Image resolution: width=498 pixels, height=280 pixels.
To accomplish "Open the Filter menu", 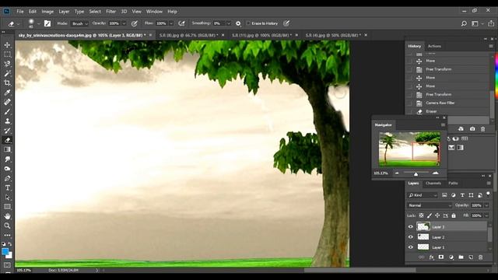I will click(x=110, y=12).
